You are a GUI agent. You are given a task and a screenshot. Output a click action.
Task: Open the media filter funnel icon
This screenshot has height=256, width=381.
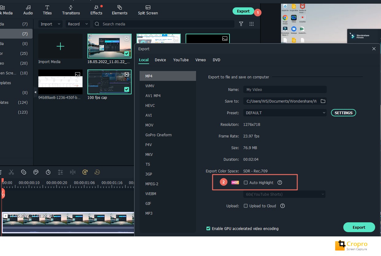241,24
